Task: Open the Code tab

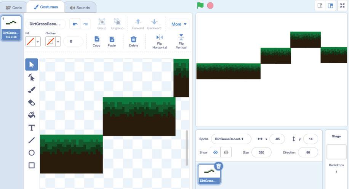Action: coord(14,8)
